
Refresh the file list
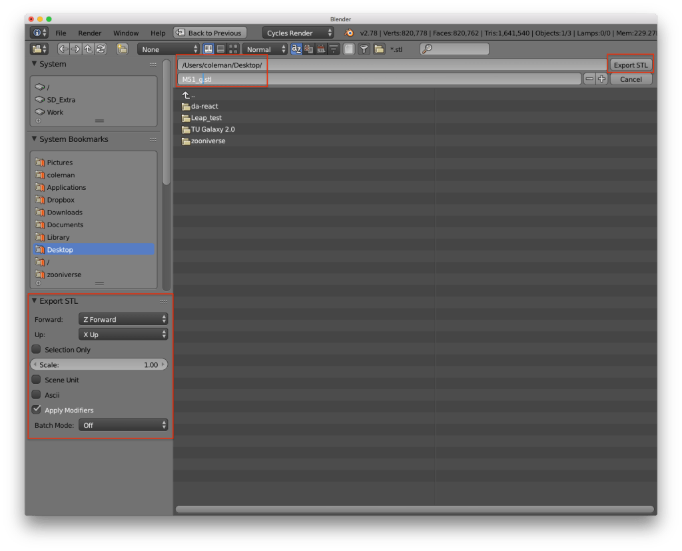coord(101,49)
